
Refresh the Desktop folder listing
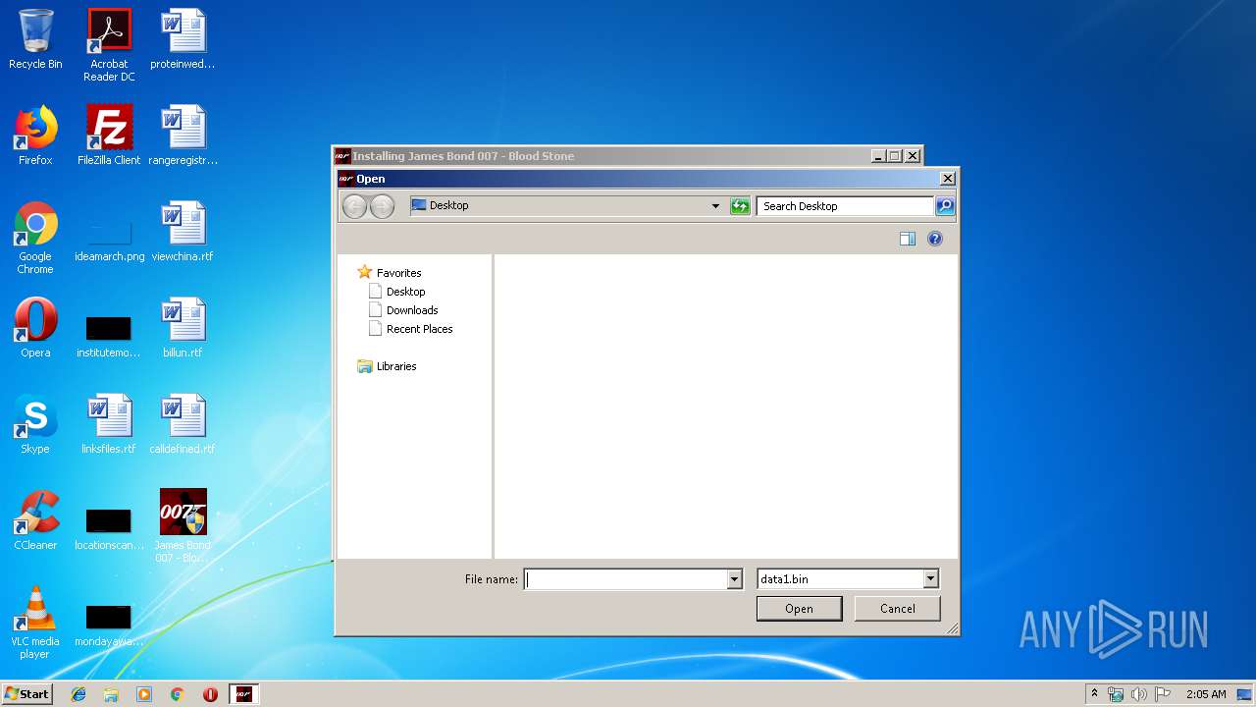click(x=741, y=206)
